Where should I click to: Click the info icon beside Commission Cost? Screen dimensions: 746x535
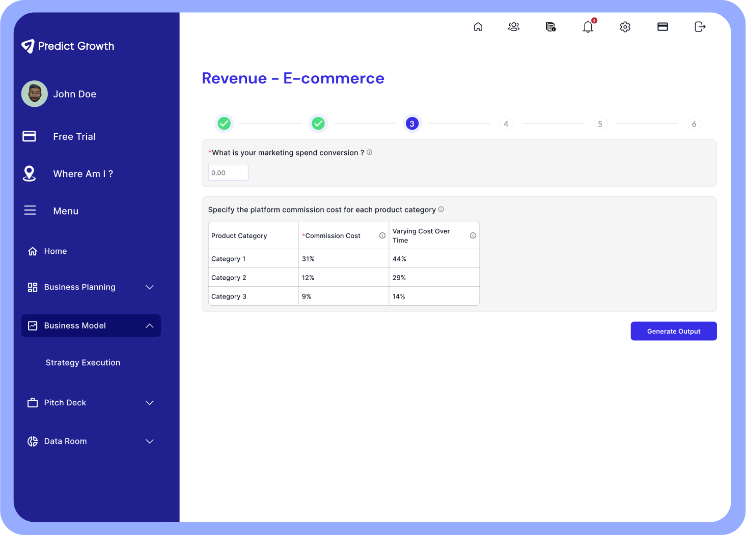(382, 235)
